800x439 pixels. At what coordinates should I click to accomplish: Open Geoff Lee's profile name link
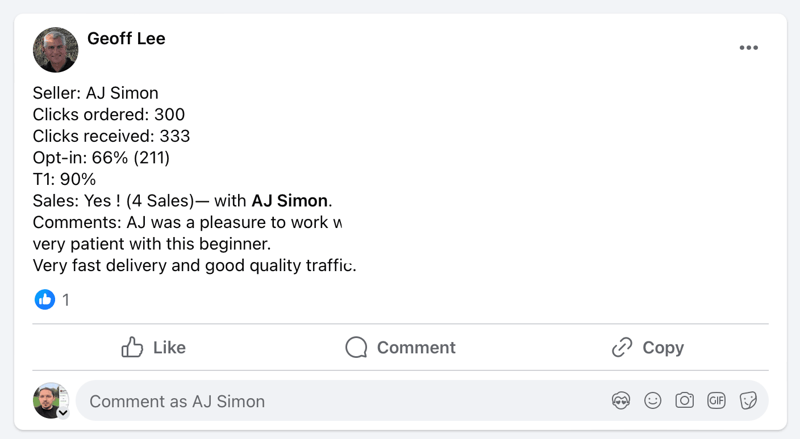coord(126,39)
